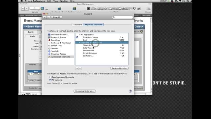The width and height of the screenshot is (211, 119).
Task: Open Universal Access shortcuts category
Action: pos(61,54)
